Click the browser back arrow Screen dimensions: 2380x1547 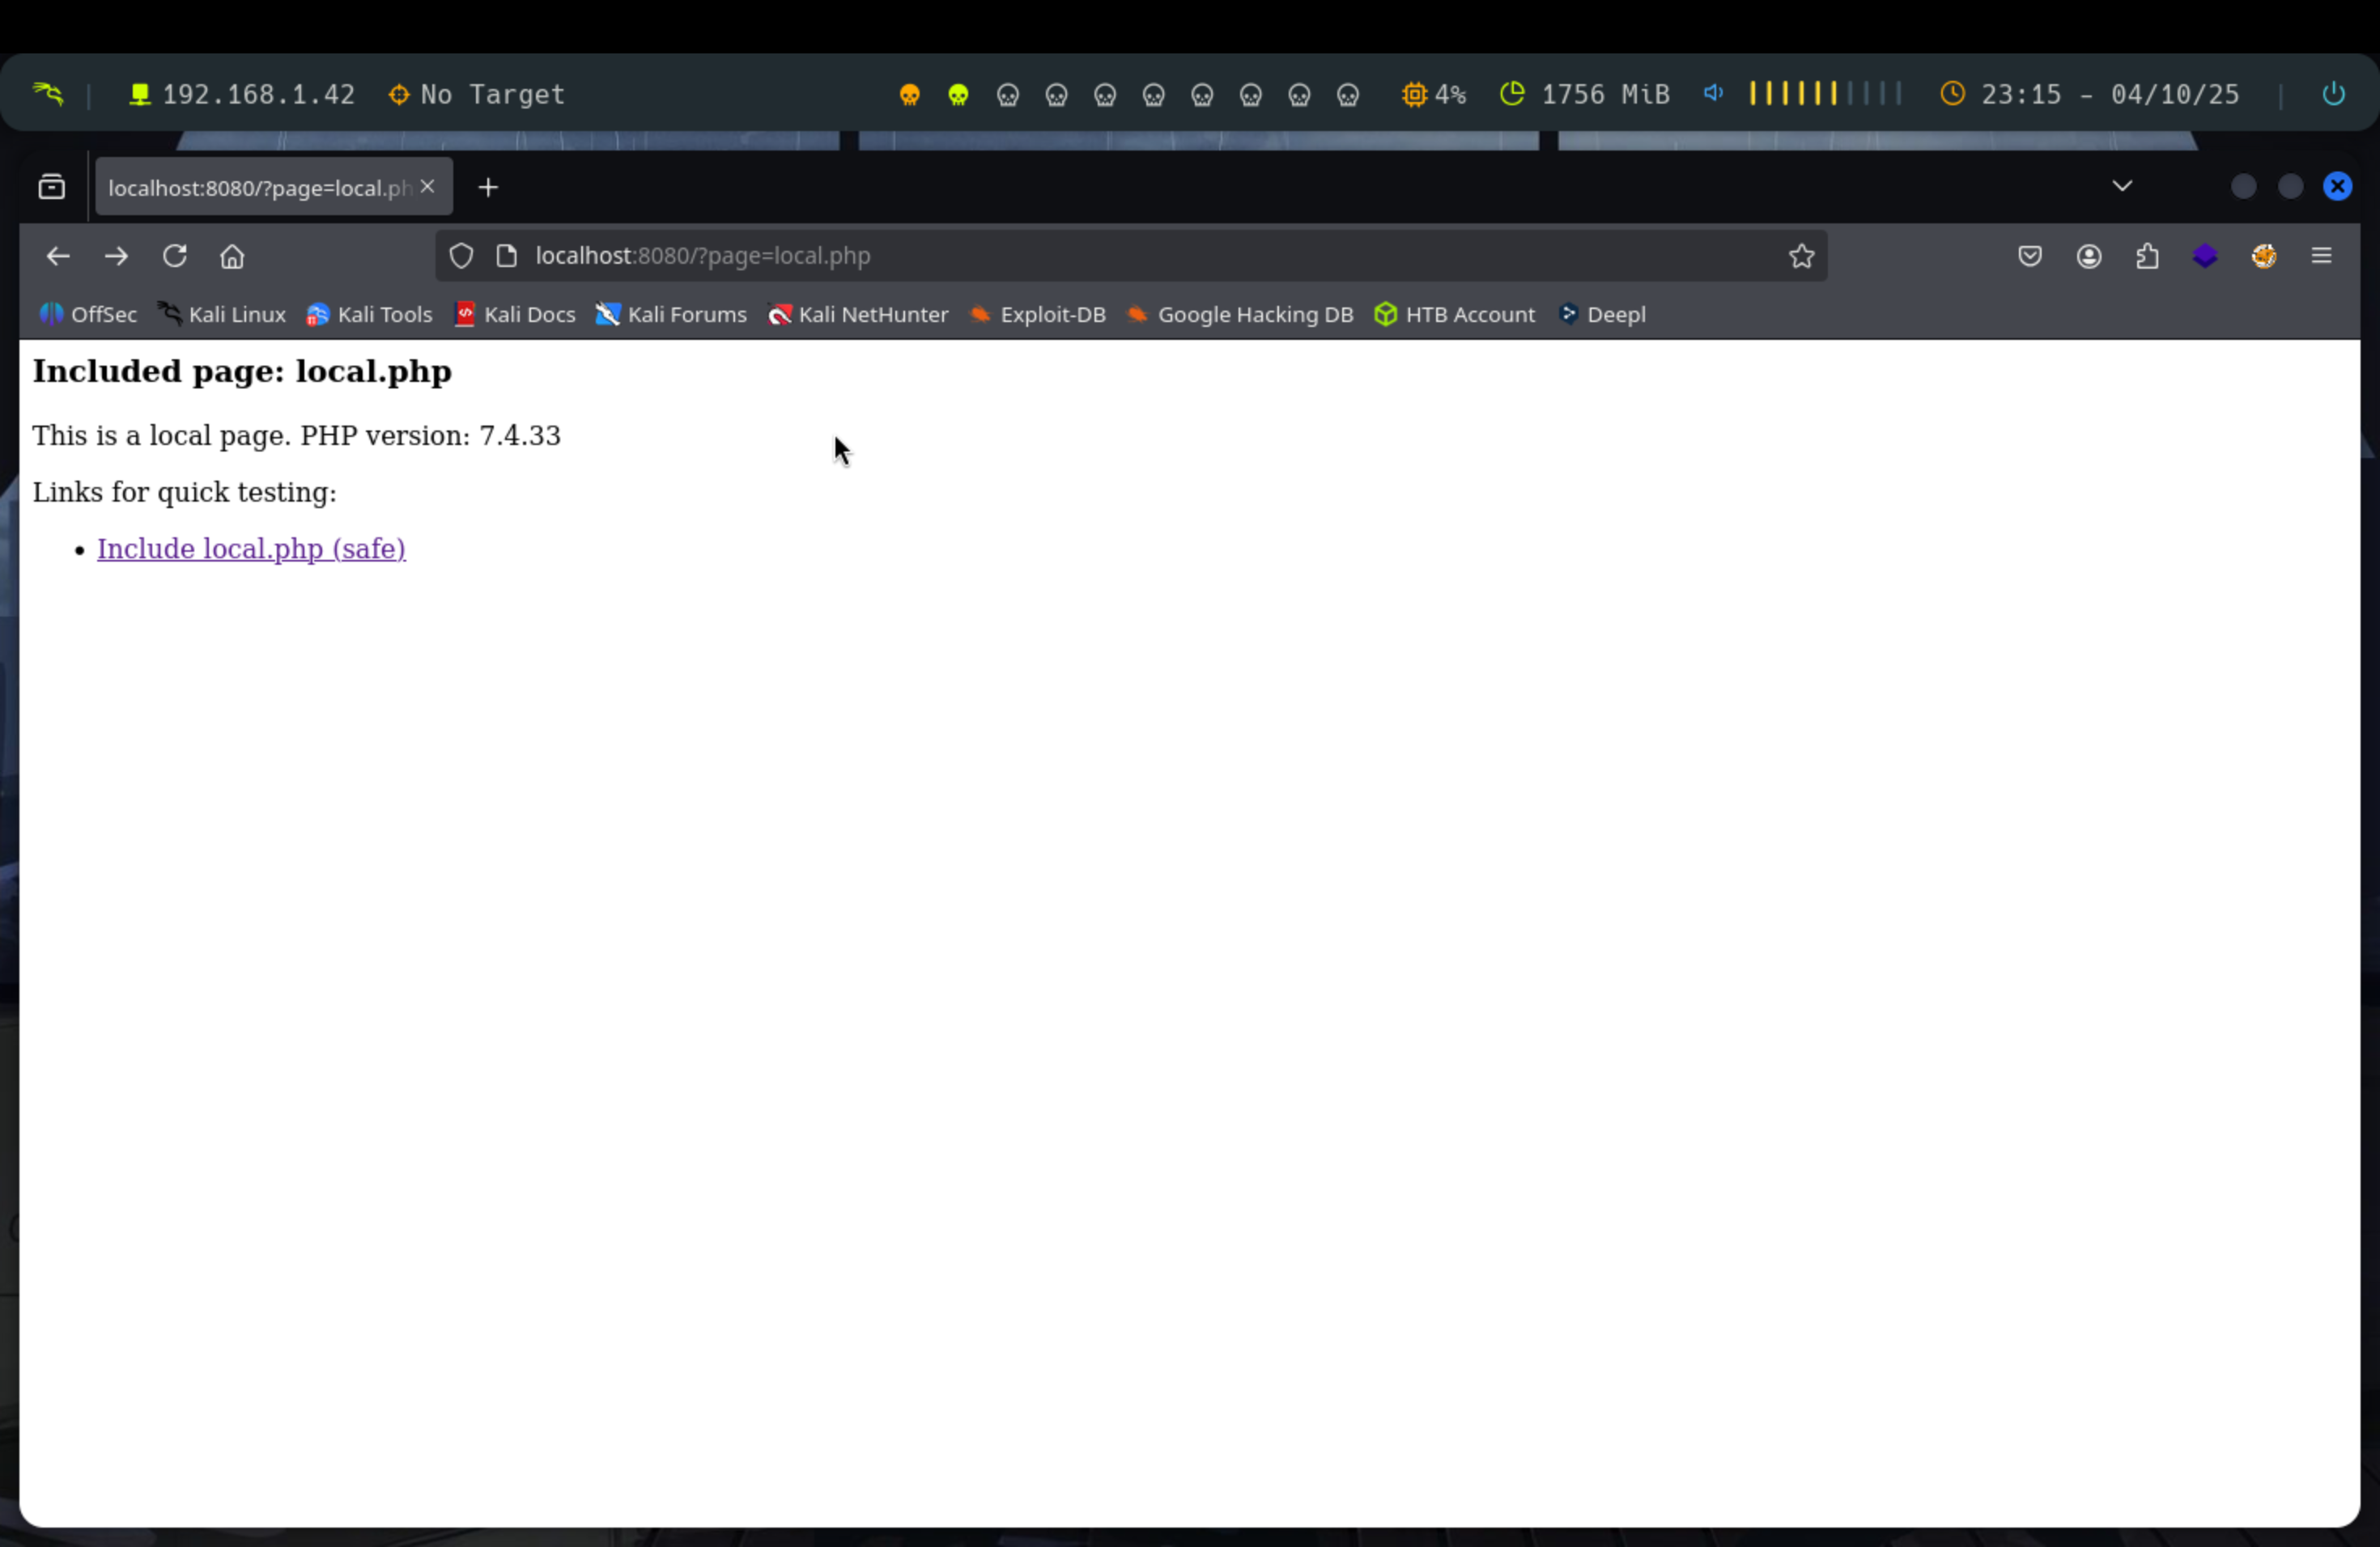(x=58, y=256)
